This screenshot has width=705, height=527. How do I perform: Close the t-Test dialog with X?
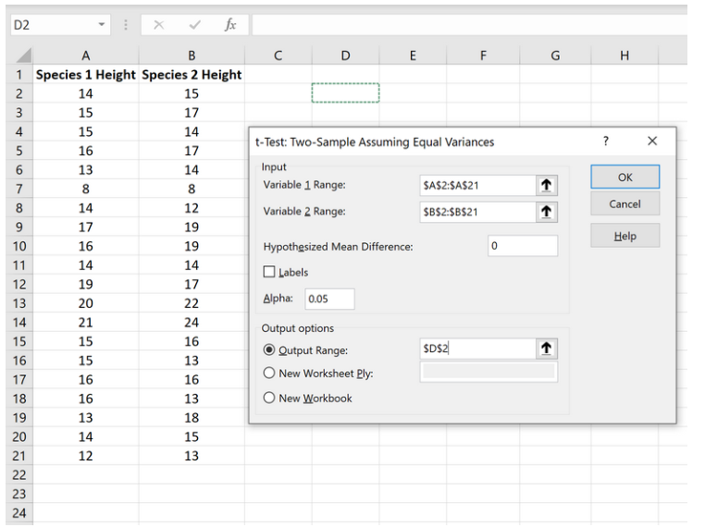(x=652, y=141)
